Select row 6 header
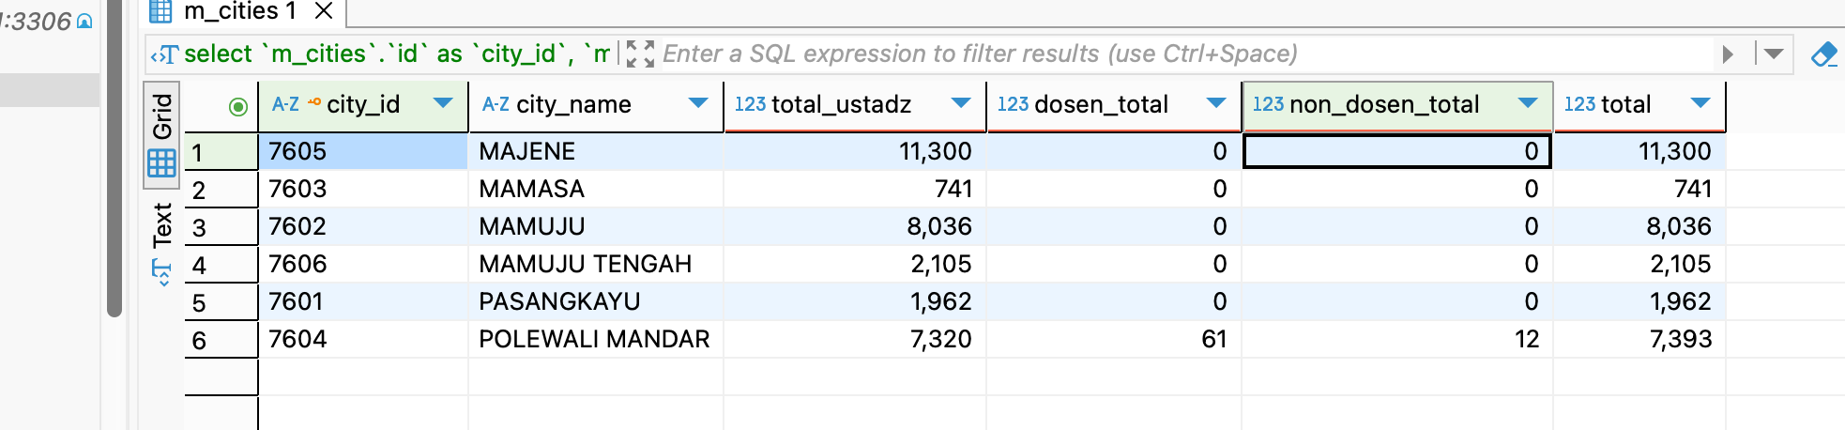The width and height of the screenshot is (1845, 430). 221,340
